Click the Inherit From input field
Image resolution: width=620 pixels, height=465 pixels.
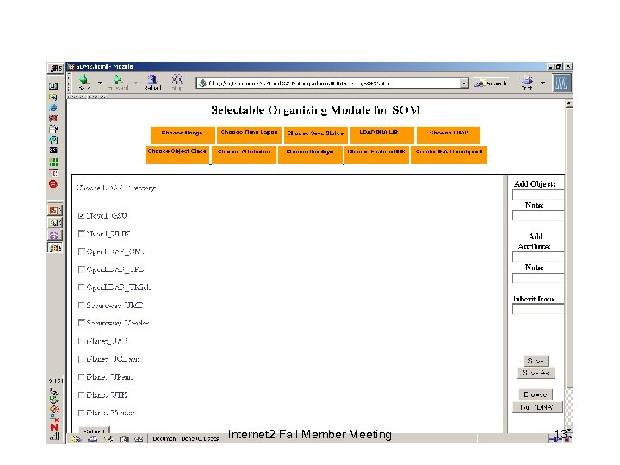(538, 309)
